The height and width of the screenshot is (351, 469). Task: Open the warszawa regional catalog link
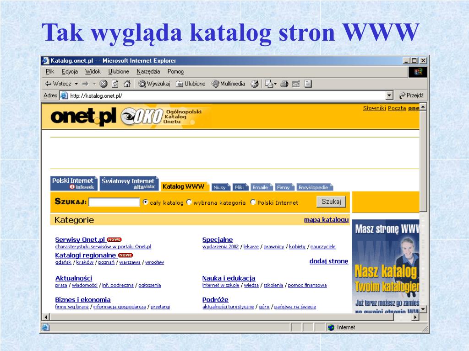coord(130,262)
